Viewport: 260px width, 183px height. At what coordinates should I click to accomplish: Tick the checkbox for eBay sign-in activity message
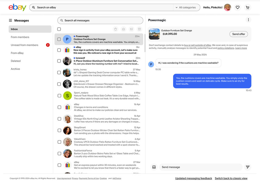[x=59, y=50]
